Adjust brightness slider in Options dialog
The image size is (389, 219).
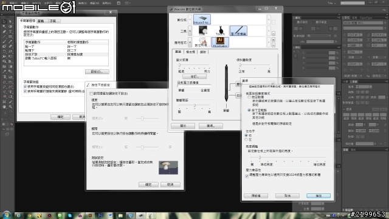[260, 158]
